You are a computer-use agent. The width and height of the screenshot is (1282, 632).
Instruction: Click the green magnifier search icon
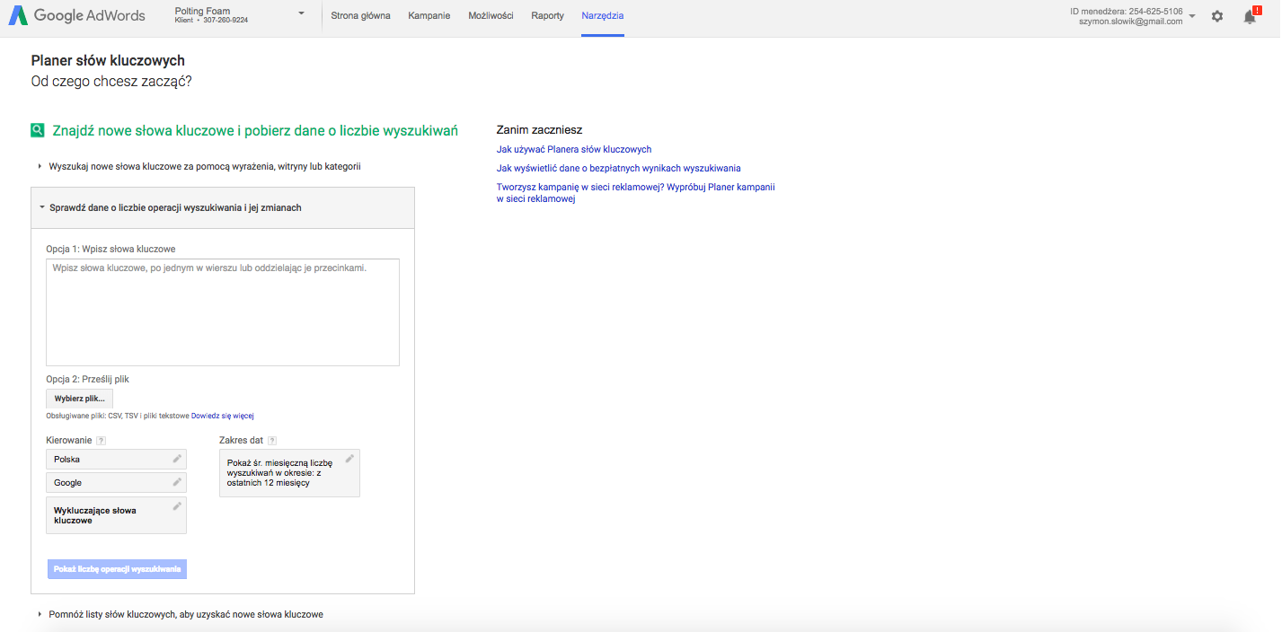pyautogui.click(x=37, y=130)
